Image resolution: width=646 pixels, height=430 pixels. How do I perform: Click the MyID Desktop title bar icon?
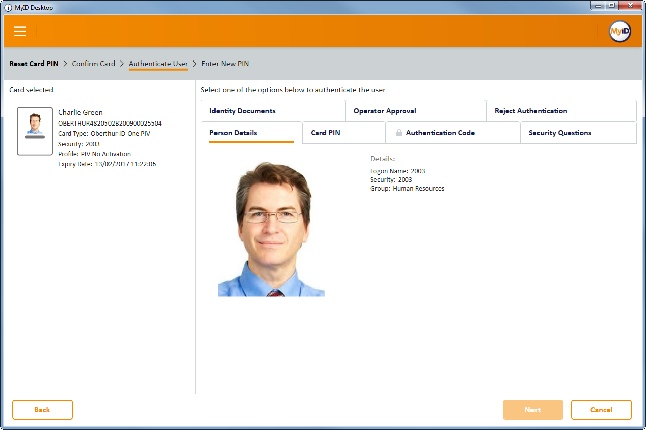[8, 8]
